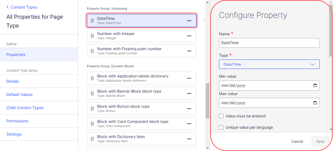The width and height of the screenshot is (333, 151).
Task: Open options for Number with Integer property
Action: pyautogui.click(x=189, y=36)
